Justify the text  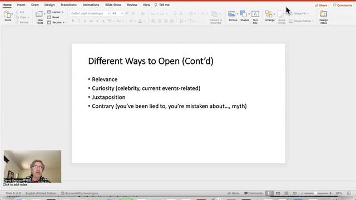172,21
